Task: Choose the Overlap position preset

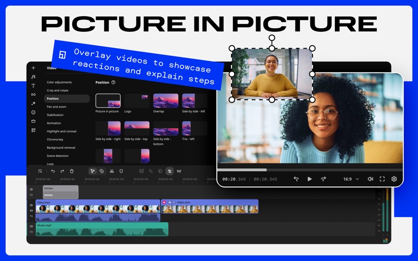Action: coord(166,101)
